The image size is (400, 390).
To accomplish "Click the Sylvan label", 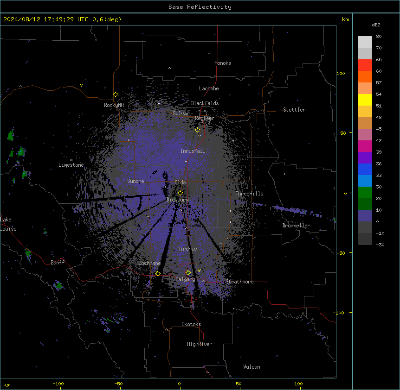I will click(181, 113).
